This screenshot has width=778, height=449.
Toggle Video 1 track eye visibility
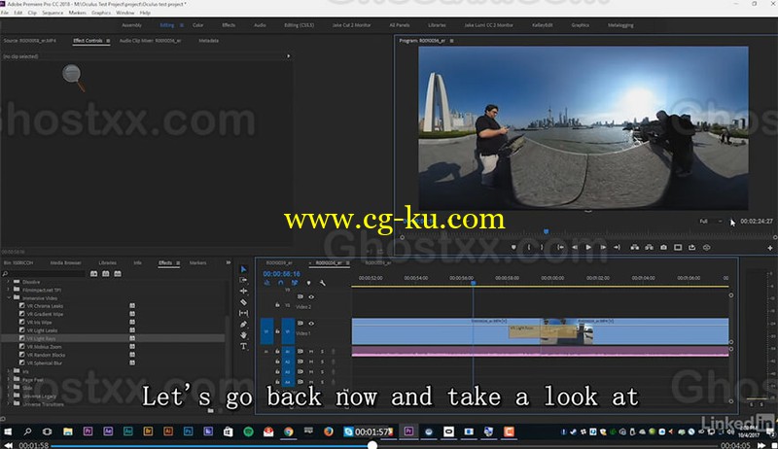click(311, 324)
